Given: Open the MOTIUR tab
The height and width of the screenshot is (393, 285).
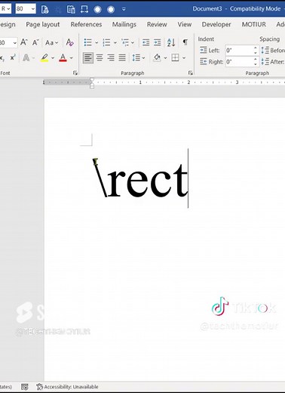Looking at the screenshot, I should pos(254,24).
